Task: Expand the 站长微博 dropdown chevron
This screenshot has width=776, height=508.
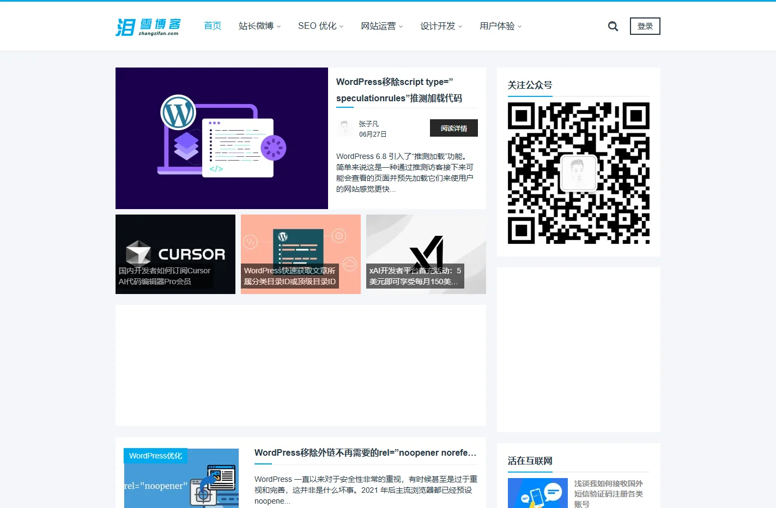Action: pos(279,26)
